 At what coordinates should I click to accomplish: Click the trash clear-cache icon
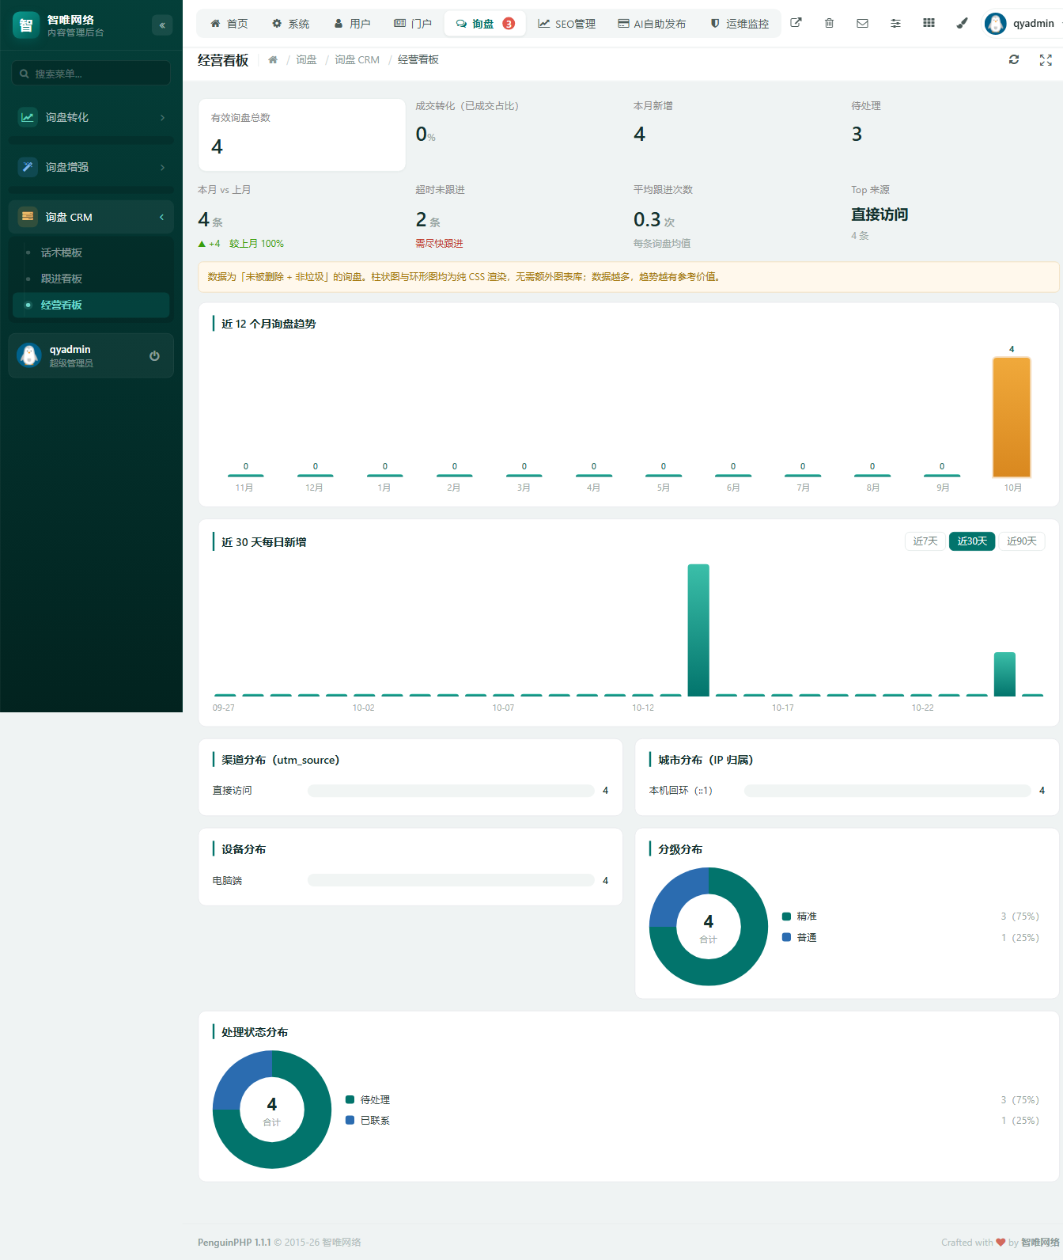pos(829,23)
